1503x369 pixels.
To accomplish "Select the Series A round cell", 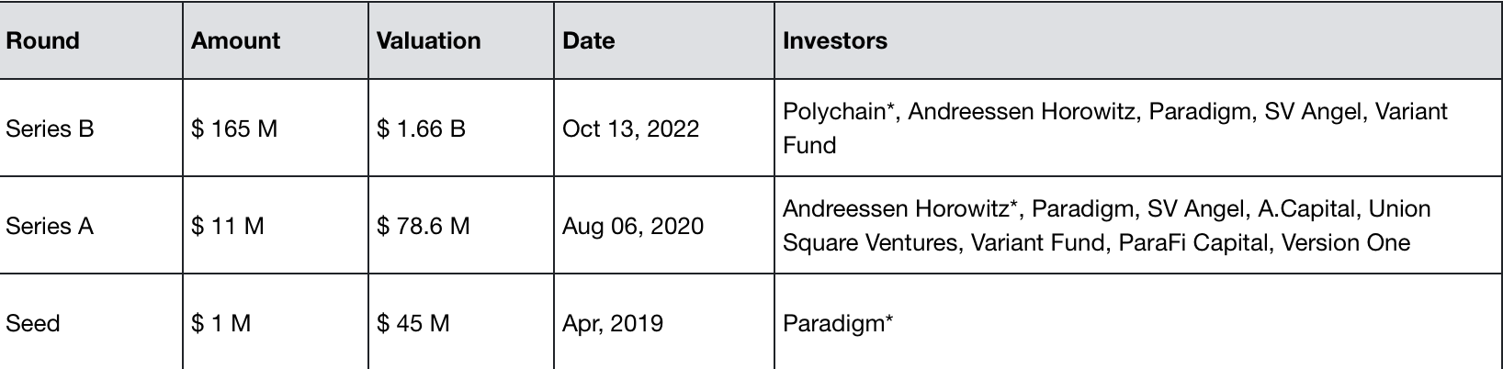I will coord(50,226).
